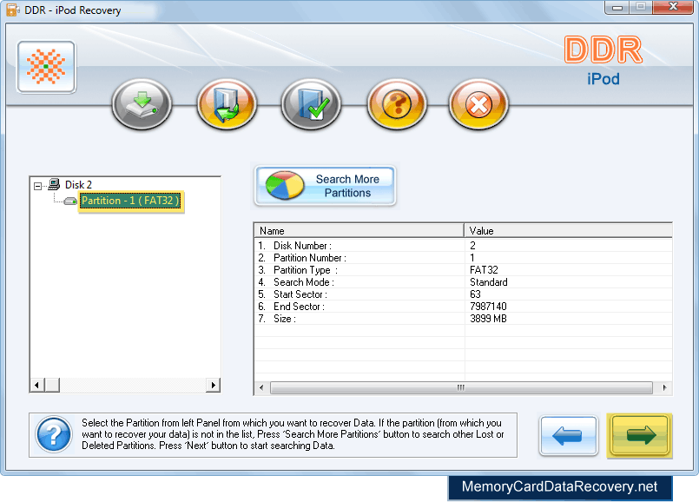Select Disk 2 in the tree
This screenshot has width=699, height=502.
pyautogui.click(x=78, y=185)
